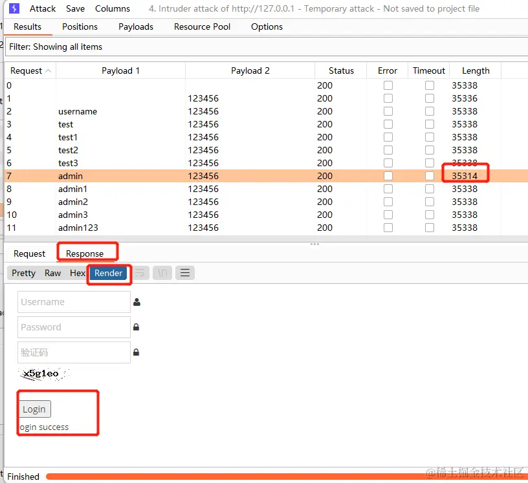The height and width of the screenshot is (483, 528).
Task: Select the admin1 payload row
Action: 266,189
